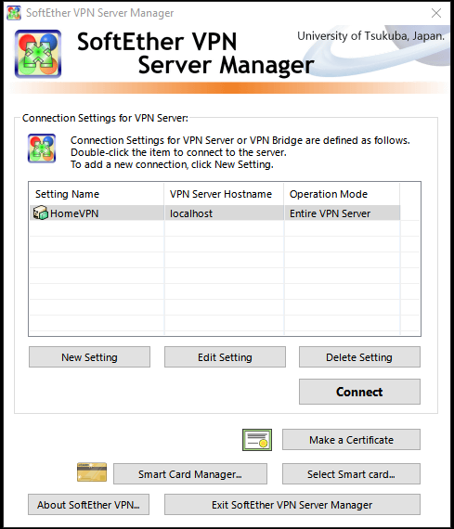Click Select Smart card button
The image size is (454, 529).
pos(351,474)
